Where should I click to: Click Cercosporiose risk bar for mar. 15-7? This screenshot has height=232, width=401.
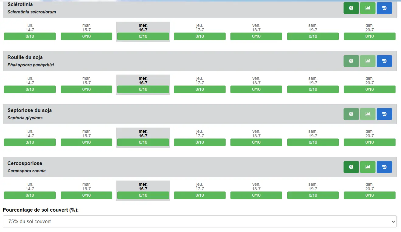point(86,195)
